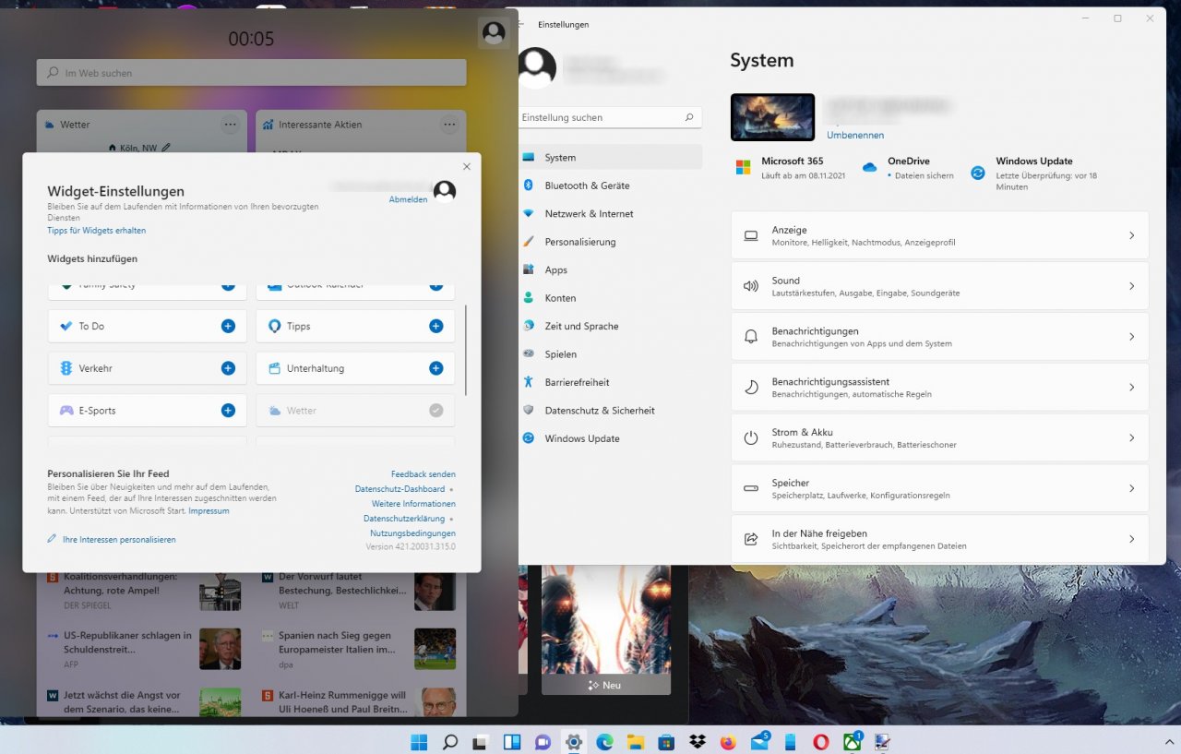The height and width of the screenshot is (754, 1181).
Task: Open the US-Republikaner schlagen news headline
Action: [127, 642]
